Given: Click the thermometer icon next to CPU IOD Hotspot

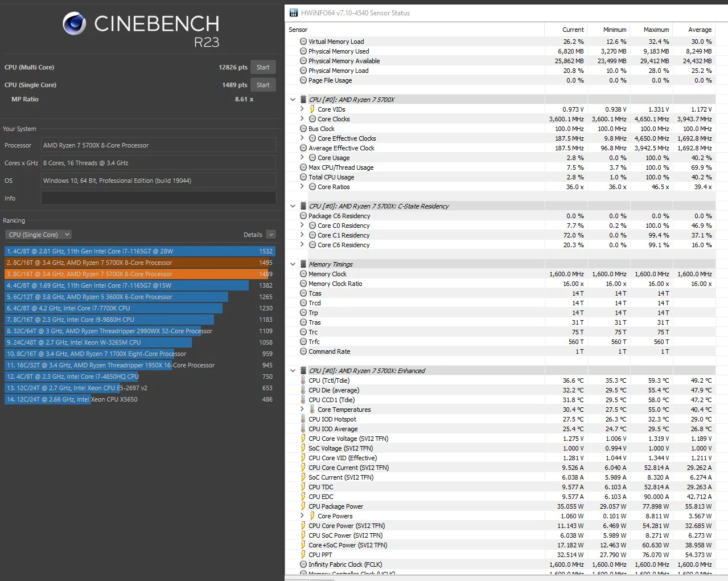Looking at the screenshot, I should (303, 419).
